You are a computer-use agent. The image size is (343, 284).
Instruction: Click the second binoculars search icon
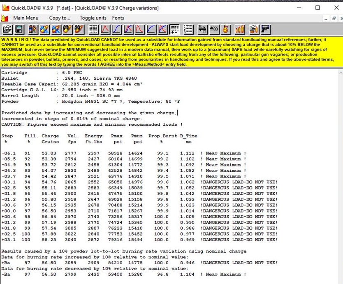pyautogui.click(x=79, y=29)
